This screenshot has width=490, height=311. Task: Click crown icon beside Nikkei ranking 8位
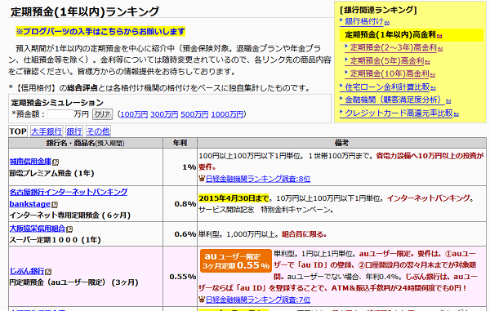coord(202,179)
